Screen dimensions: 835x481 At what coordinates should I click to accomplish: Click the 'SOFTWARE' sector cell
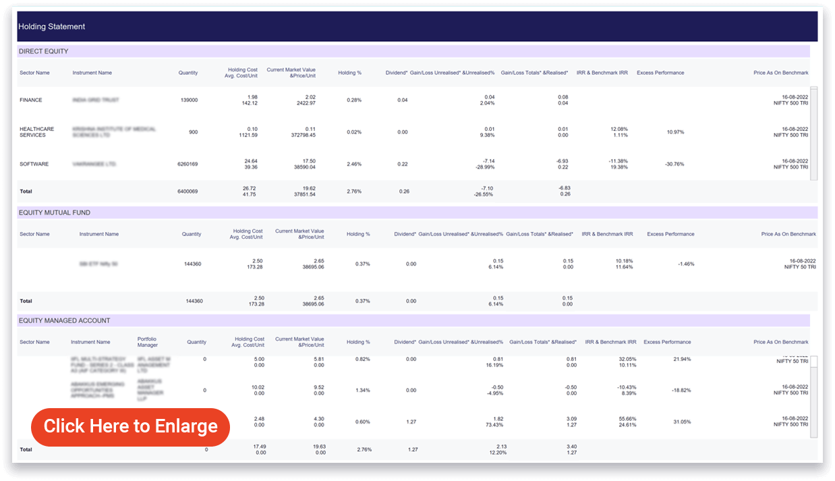click(x=33, y=164)
